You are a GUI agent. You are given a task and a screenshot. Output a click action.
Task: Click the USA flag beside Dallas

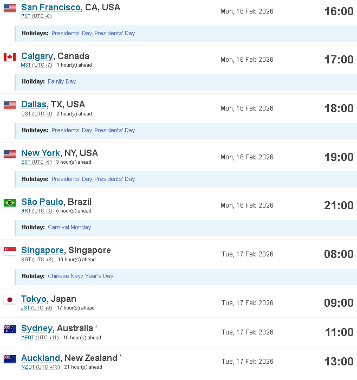[10, 105]
